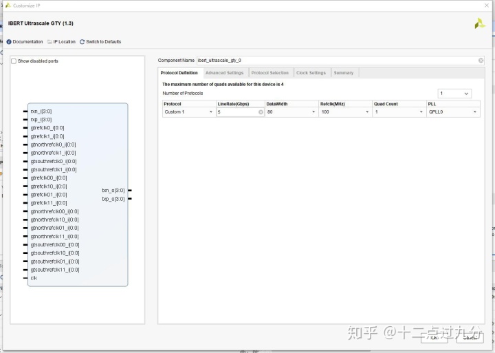This screenshot has height=353, width=495.
Task: Click the Cancel button
Action: [x=470, y=337]
